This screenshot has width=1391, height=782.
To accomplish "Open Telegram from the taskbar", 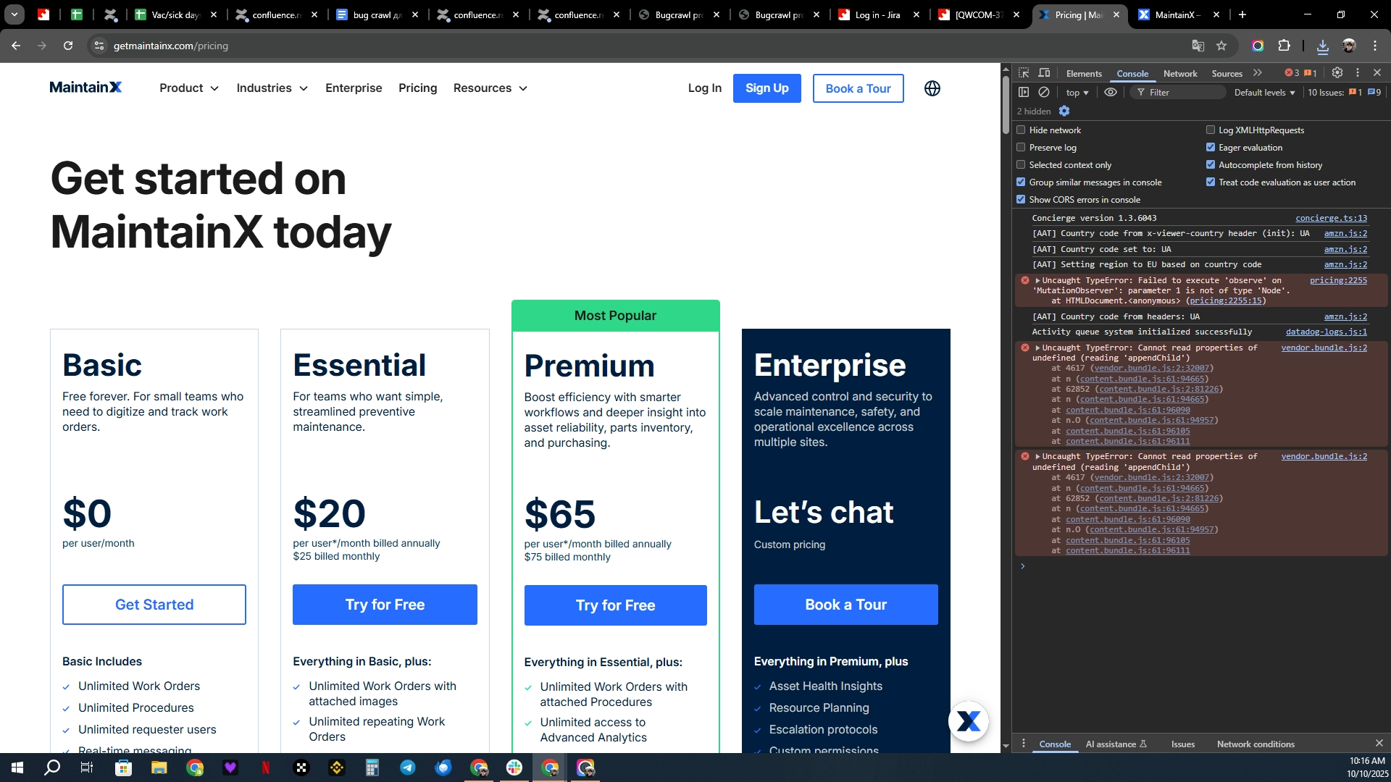I will [408, 768].
